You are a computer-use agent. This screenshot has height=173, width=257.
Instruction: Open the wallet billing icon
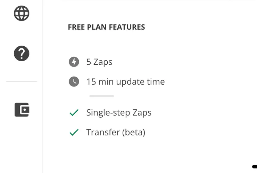click(22, 110)
